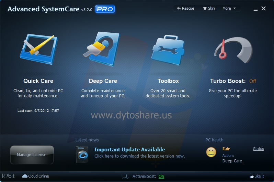The height and width of the screenshot is (182, 274).
Task: Open the Rescue center
Action: 185,8
